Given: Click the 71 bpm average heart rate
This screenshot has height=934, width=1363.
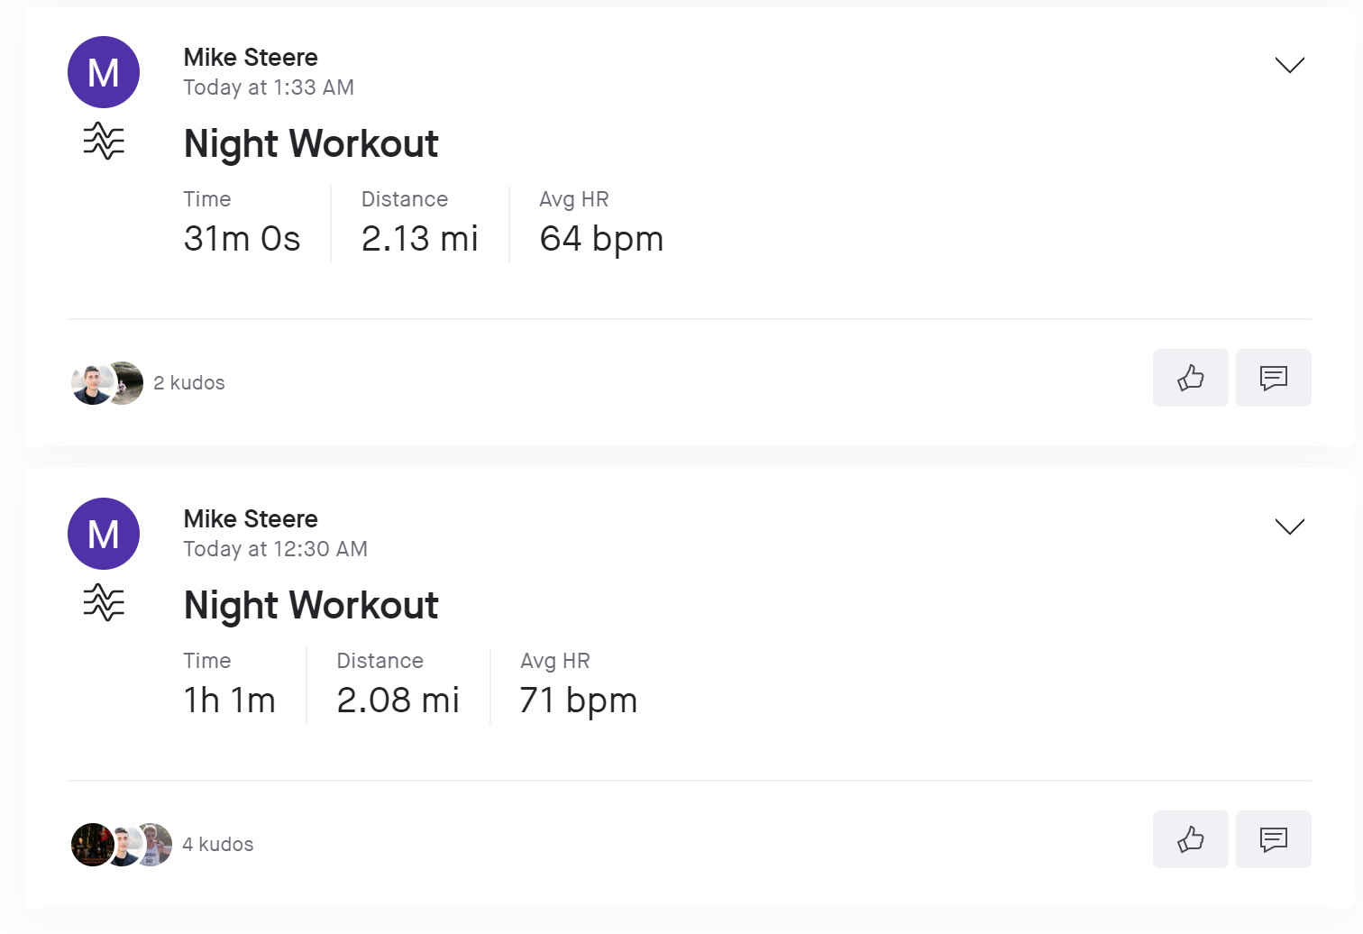Looking at the screenshot, I should click(x=579, y=700).
